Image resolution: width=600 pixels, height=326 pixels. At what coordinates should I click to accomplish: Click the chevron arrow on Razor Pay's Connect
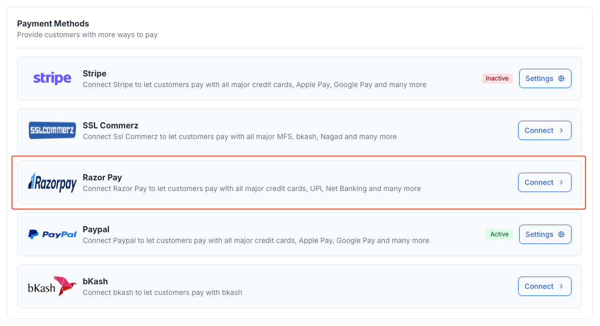(x=561, y=182)
